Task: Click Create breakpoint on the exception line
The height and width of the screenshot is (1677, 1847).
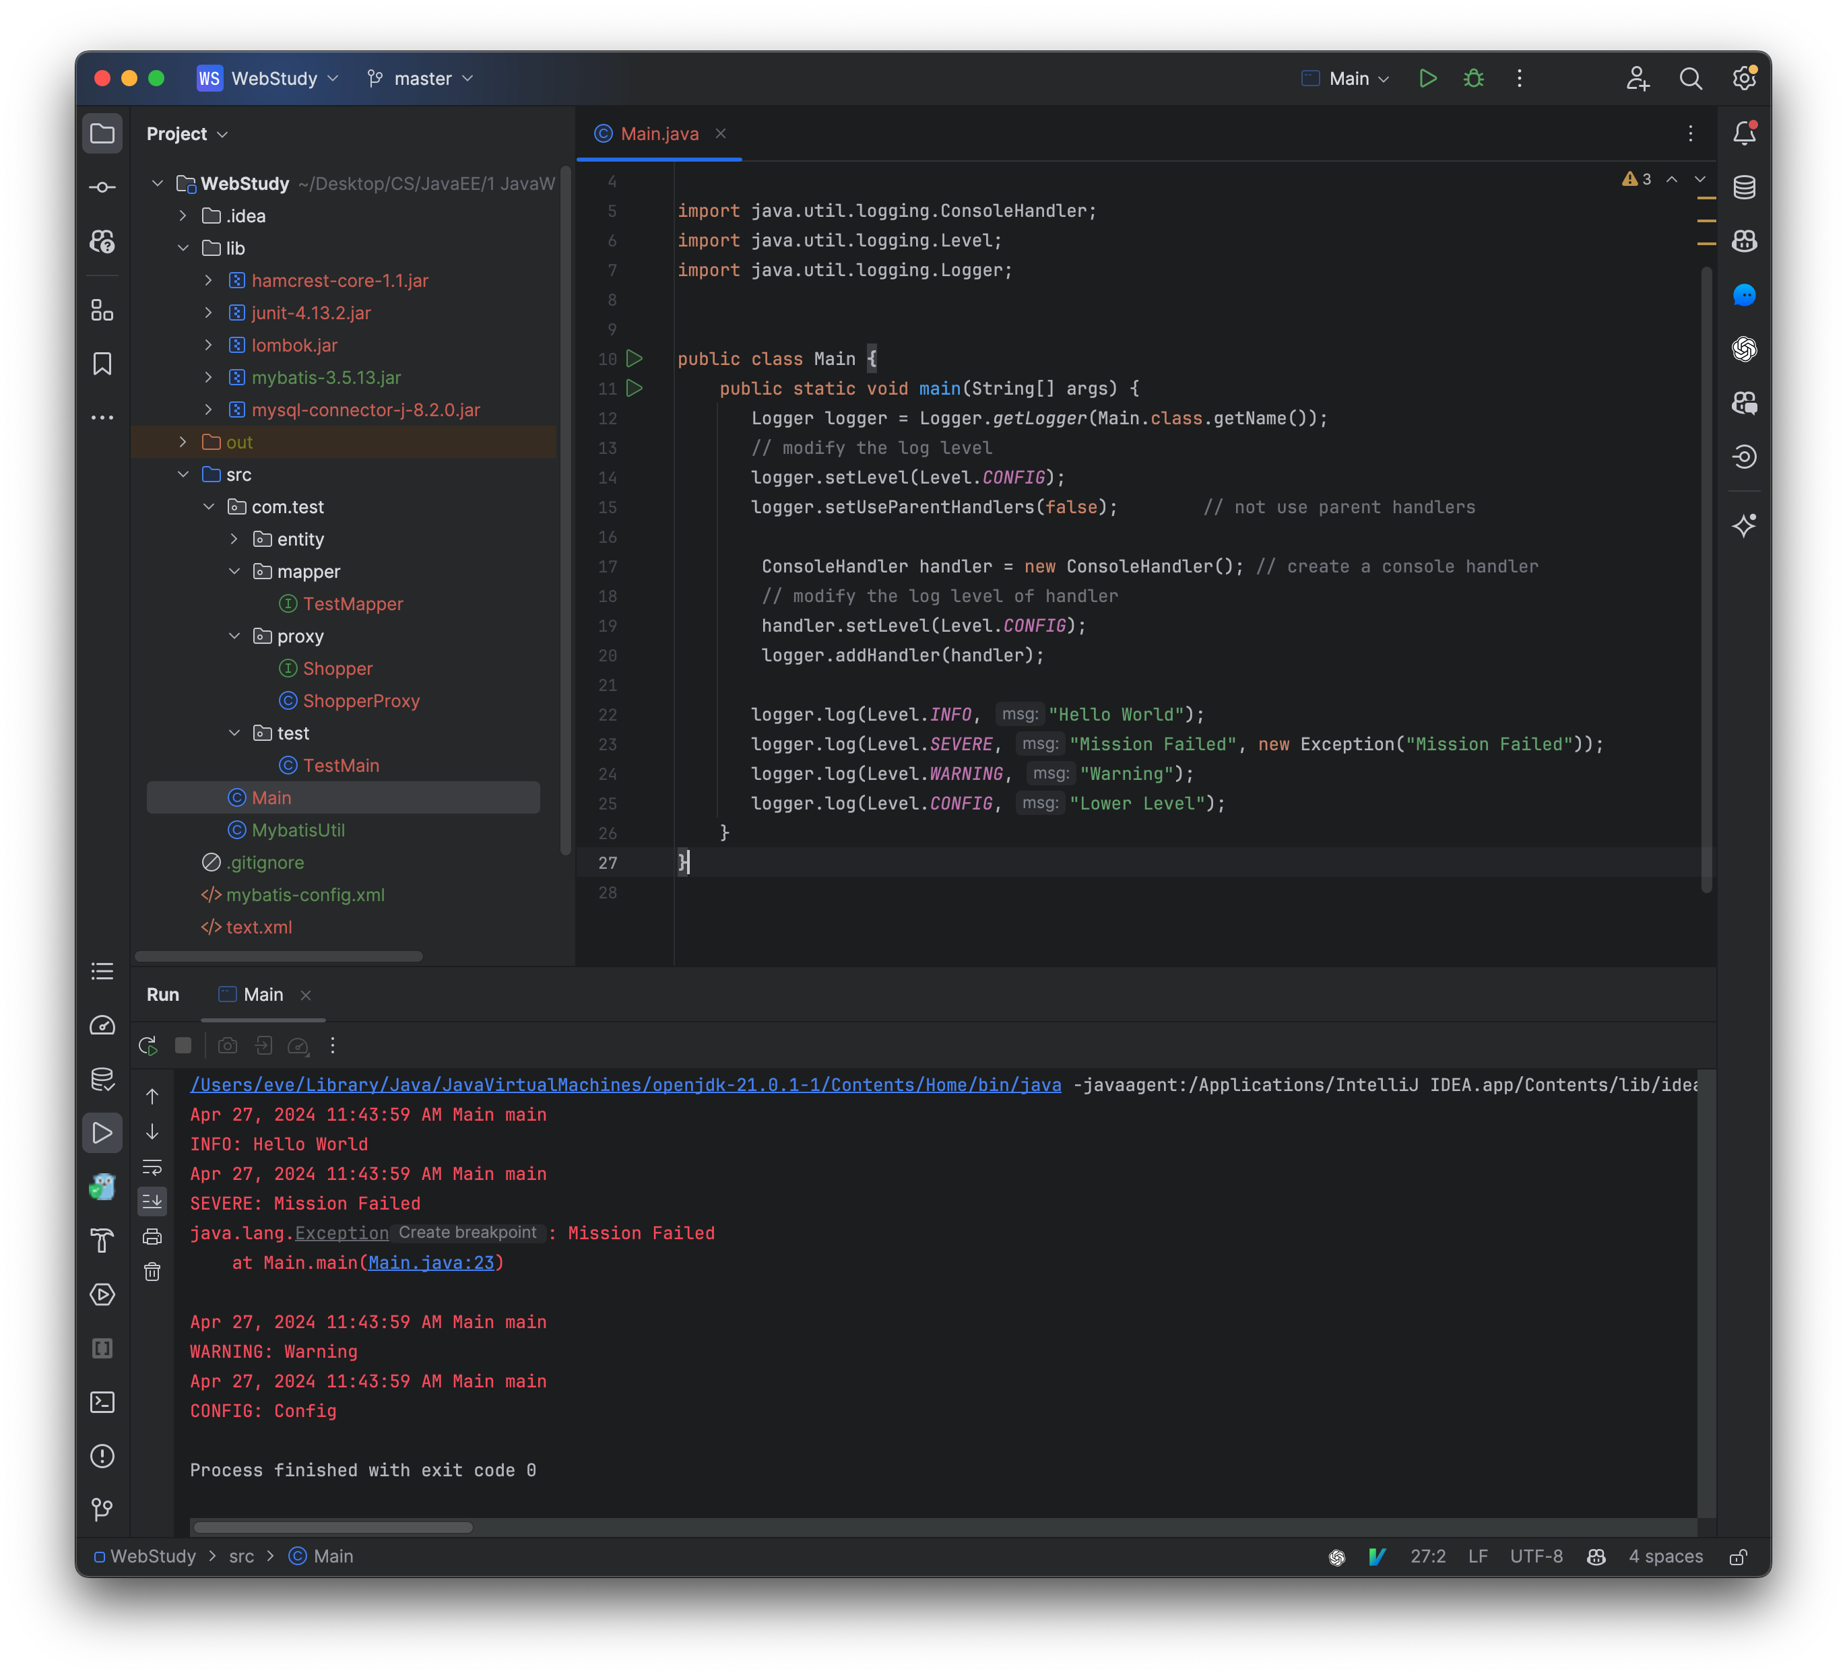Action: point(468,1232)
